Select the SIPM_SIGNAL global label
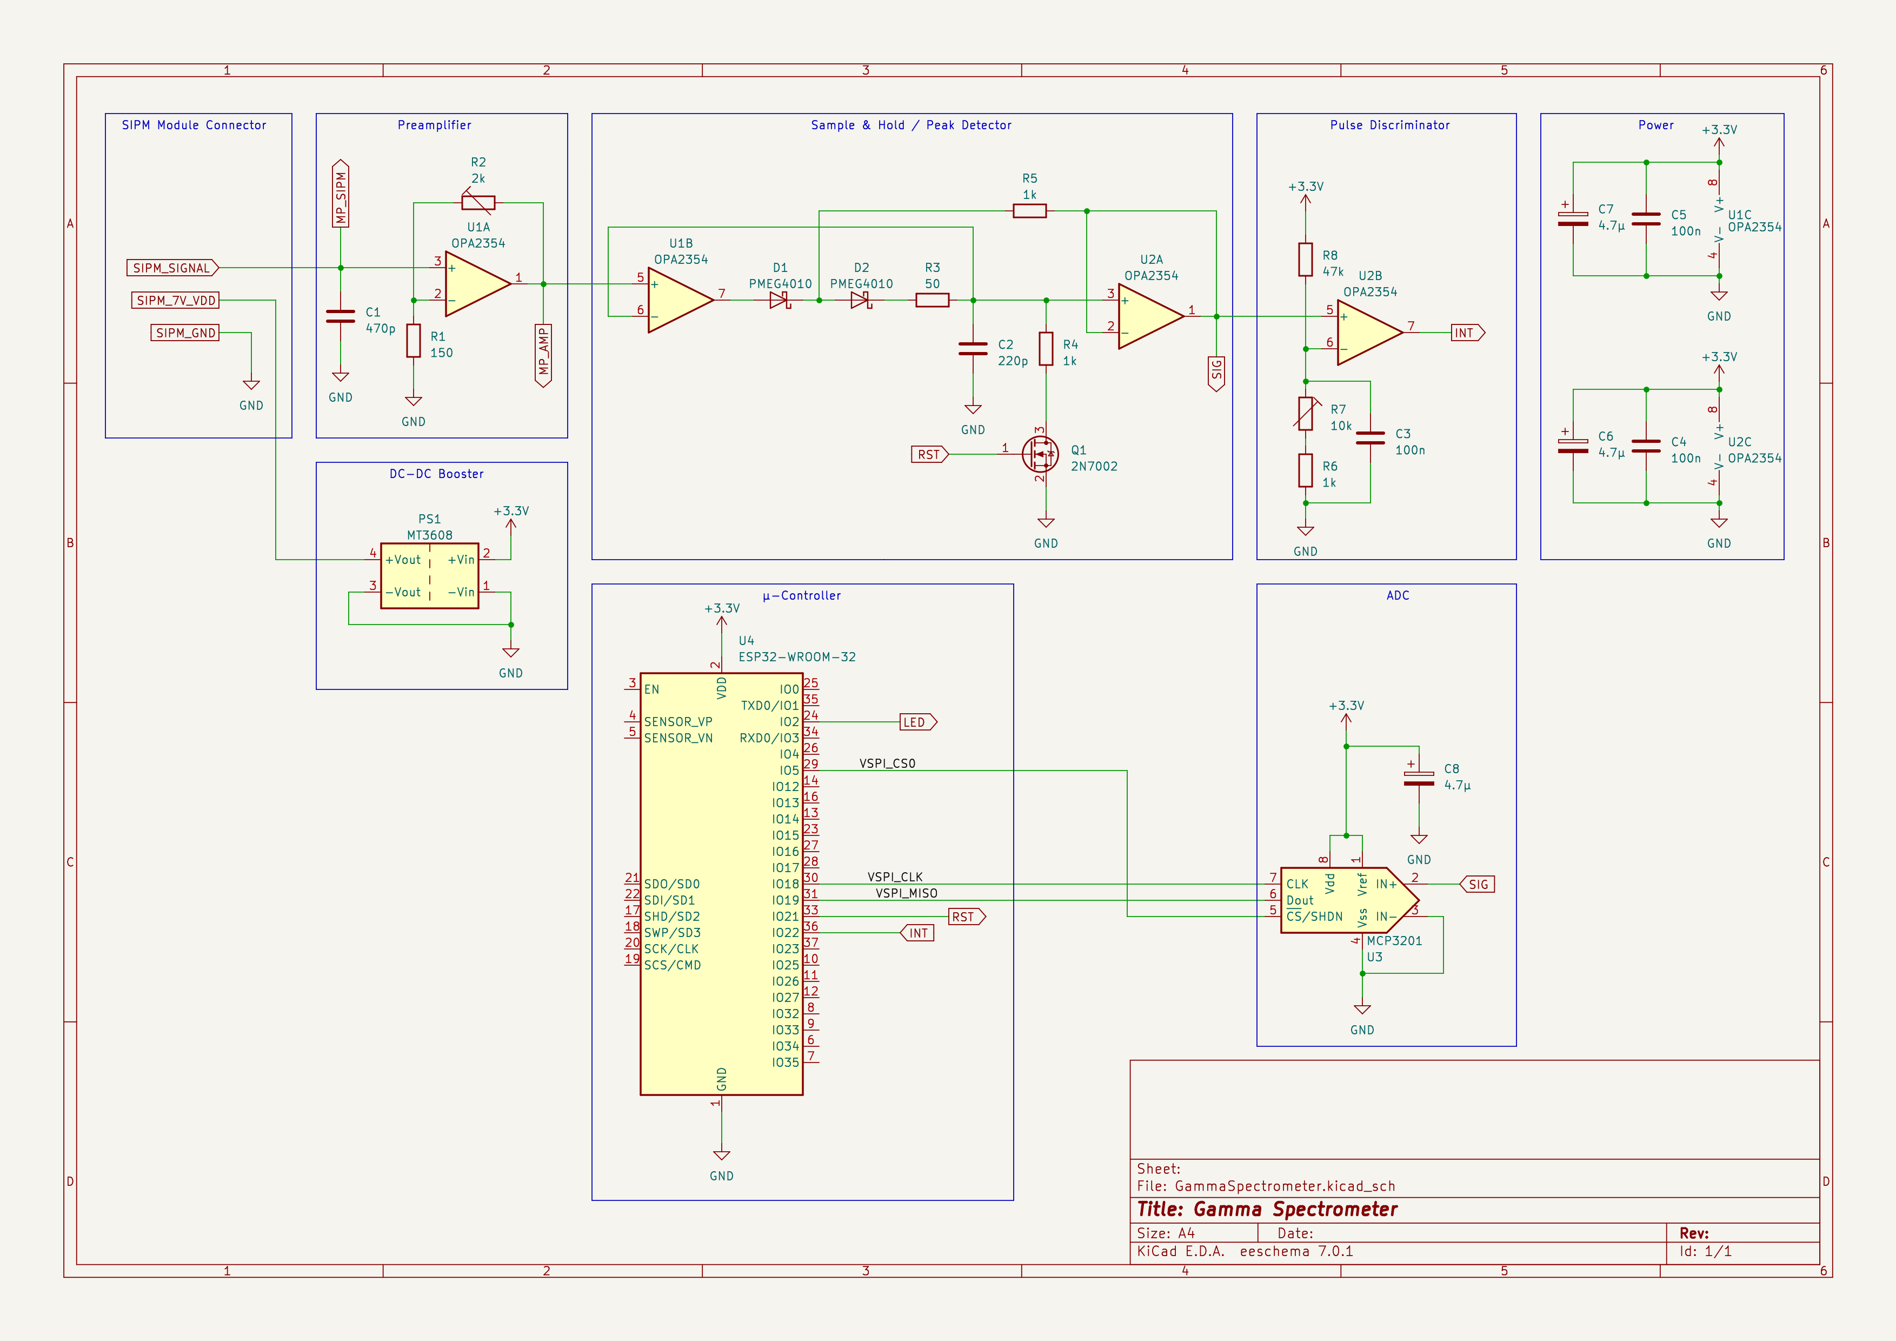This screenshot has width=1896, height=1341. [x=172, y=268]
